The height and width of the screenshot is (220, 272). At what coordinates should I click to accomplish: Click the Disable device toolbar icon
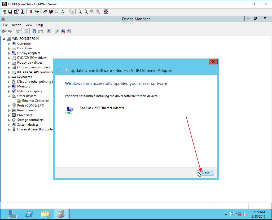click(x=69, y=31)
